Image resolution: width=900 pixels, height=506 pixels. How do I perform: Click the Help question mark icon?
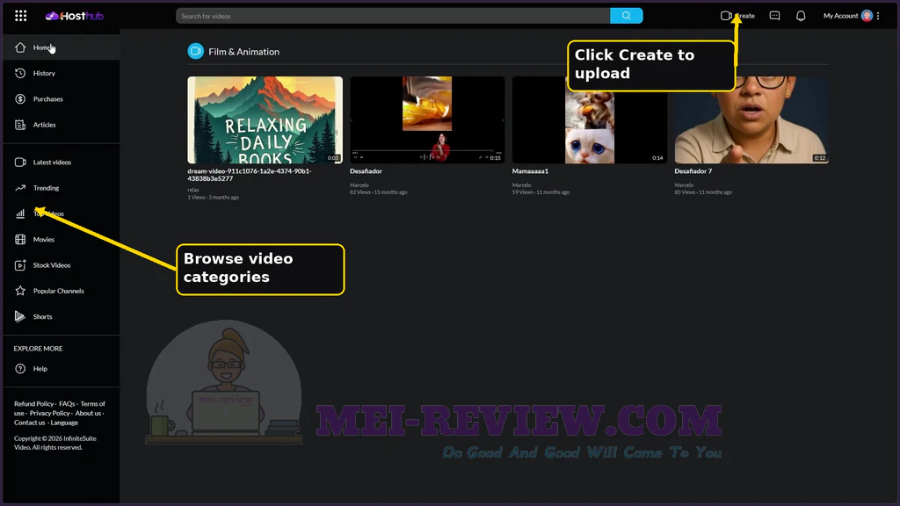point(20,369)
